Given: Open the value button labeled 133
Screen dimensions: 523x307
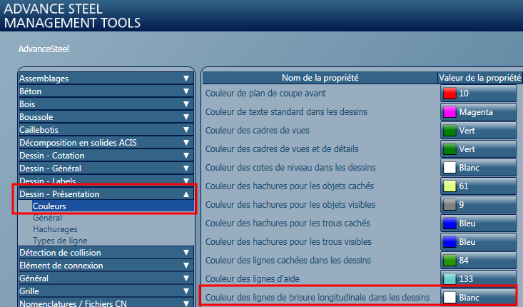Looking at the screenshot, I should pyautogui.click(x=478, y=279).
